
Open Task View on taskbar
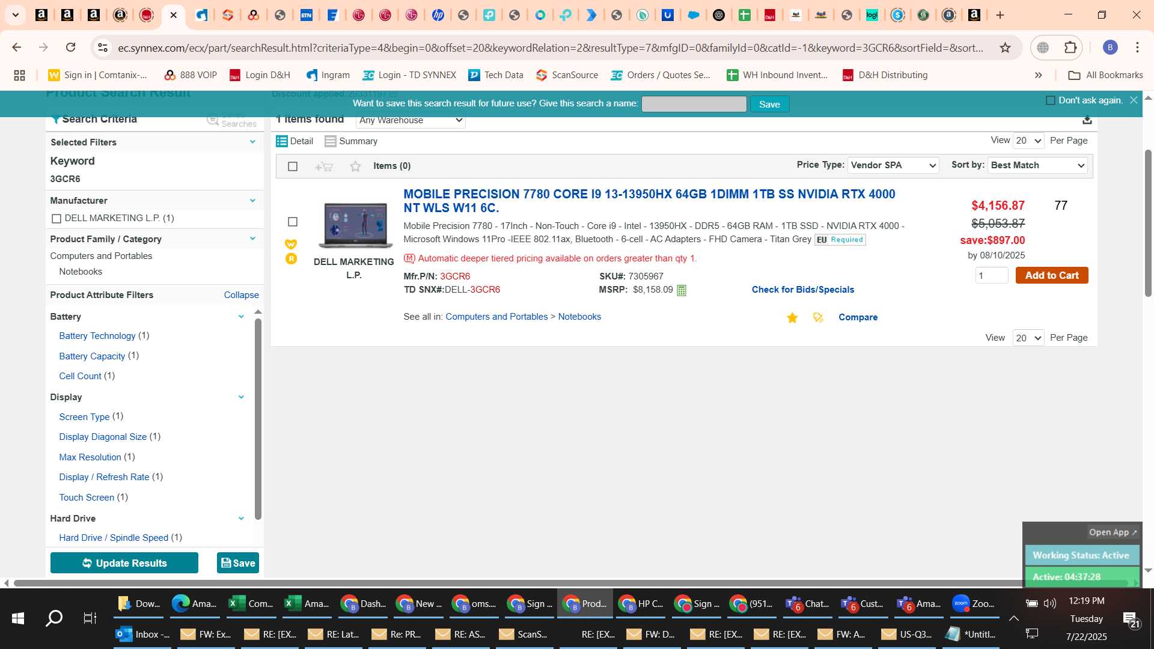click(90, 618)
